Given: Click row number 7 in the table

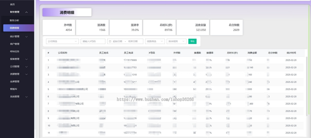Looking at the screenshot, I should tap(48, 104).
